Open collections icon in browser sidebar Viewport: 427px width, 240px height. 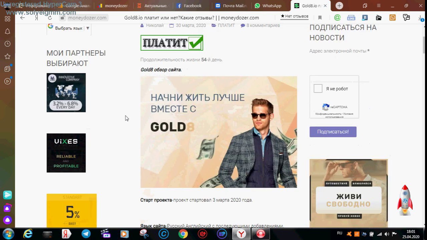pos(7,69)
